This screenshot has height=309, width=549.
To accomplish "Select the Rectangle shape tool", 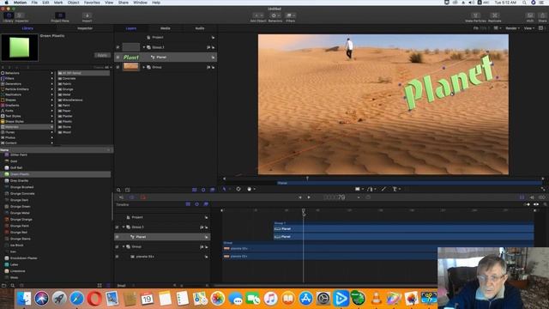I will pyautogui.click(x=358, y=189).
